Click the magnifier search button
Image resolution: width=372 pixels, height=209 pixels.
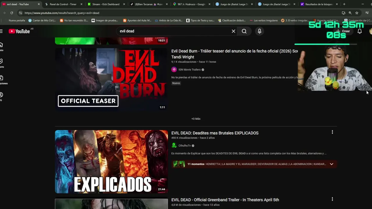coord(244,31)
